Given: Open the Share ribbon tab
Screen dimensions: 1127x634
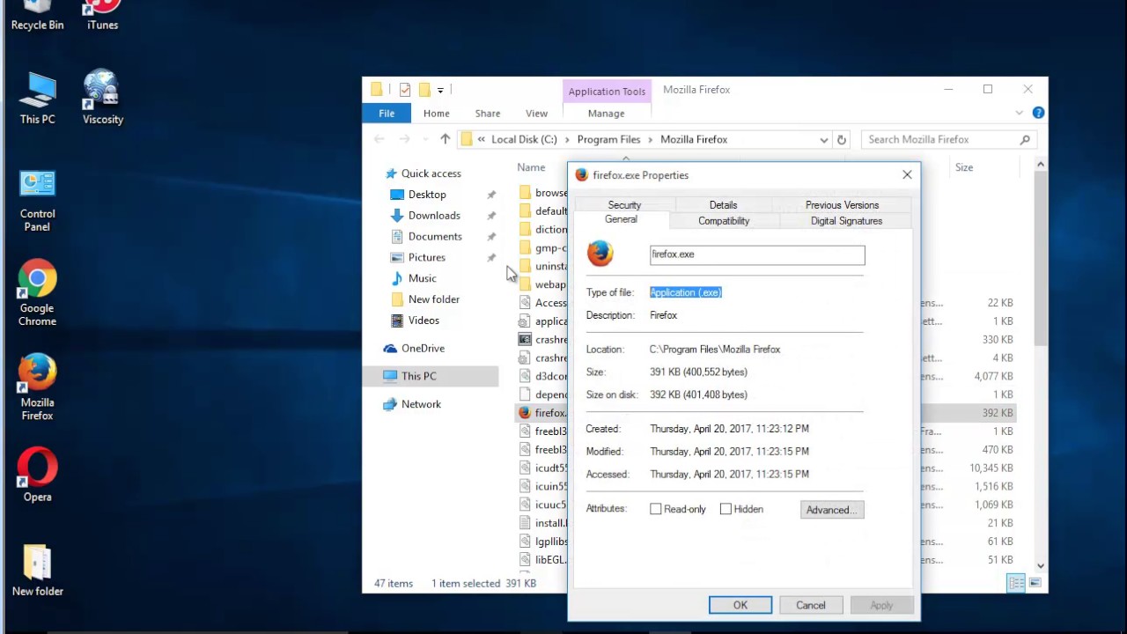Looking at the screenshot, I should pyautogui.click(x=488, y=113).
